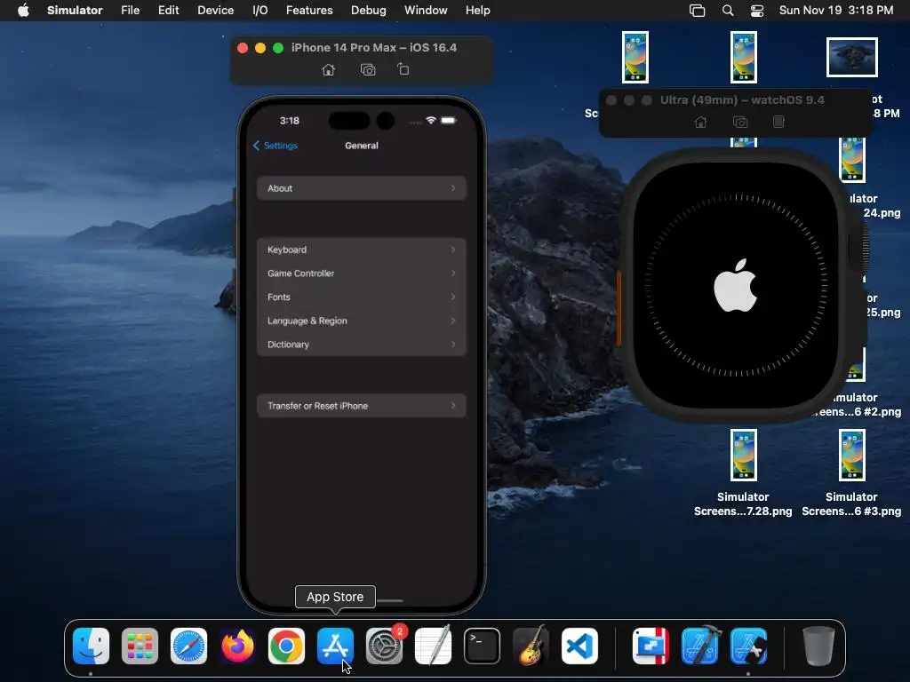
Task: Open the Help menu
Action: tap(477, 11)
